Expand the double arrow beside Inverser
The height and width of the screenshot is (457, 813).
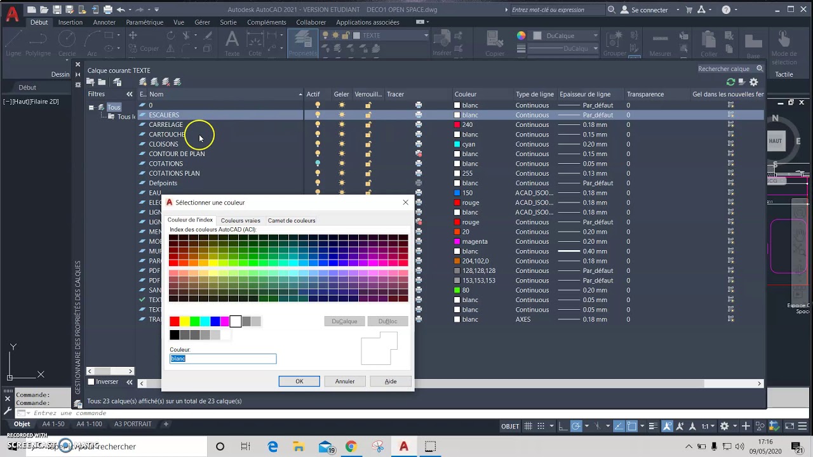pos(130,382)
